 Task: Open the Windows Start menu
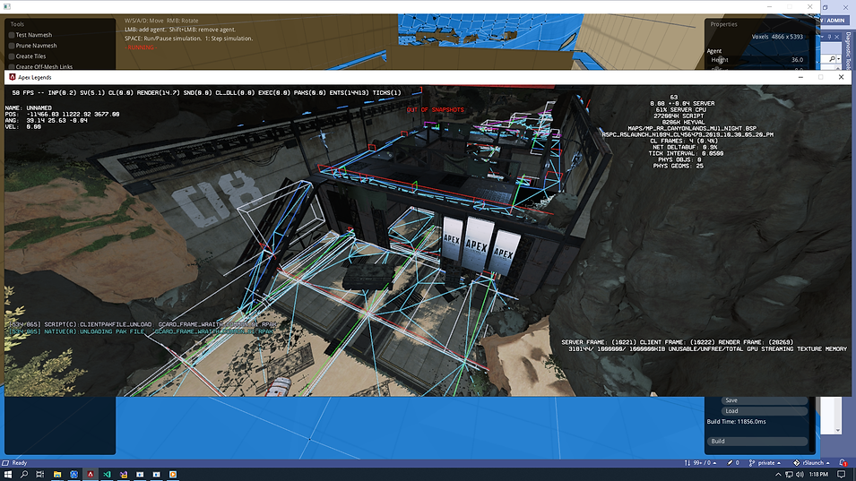coord(8,475)
